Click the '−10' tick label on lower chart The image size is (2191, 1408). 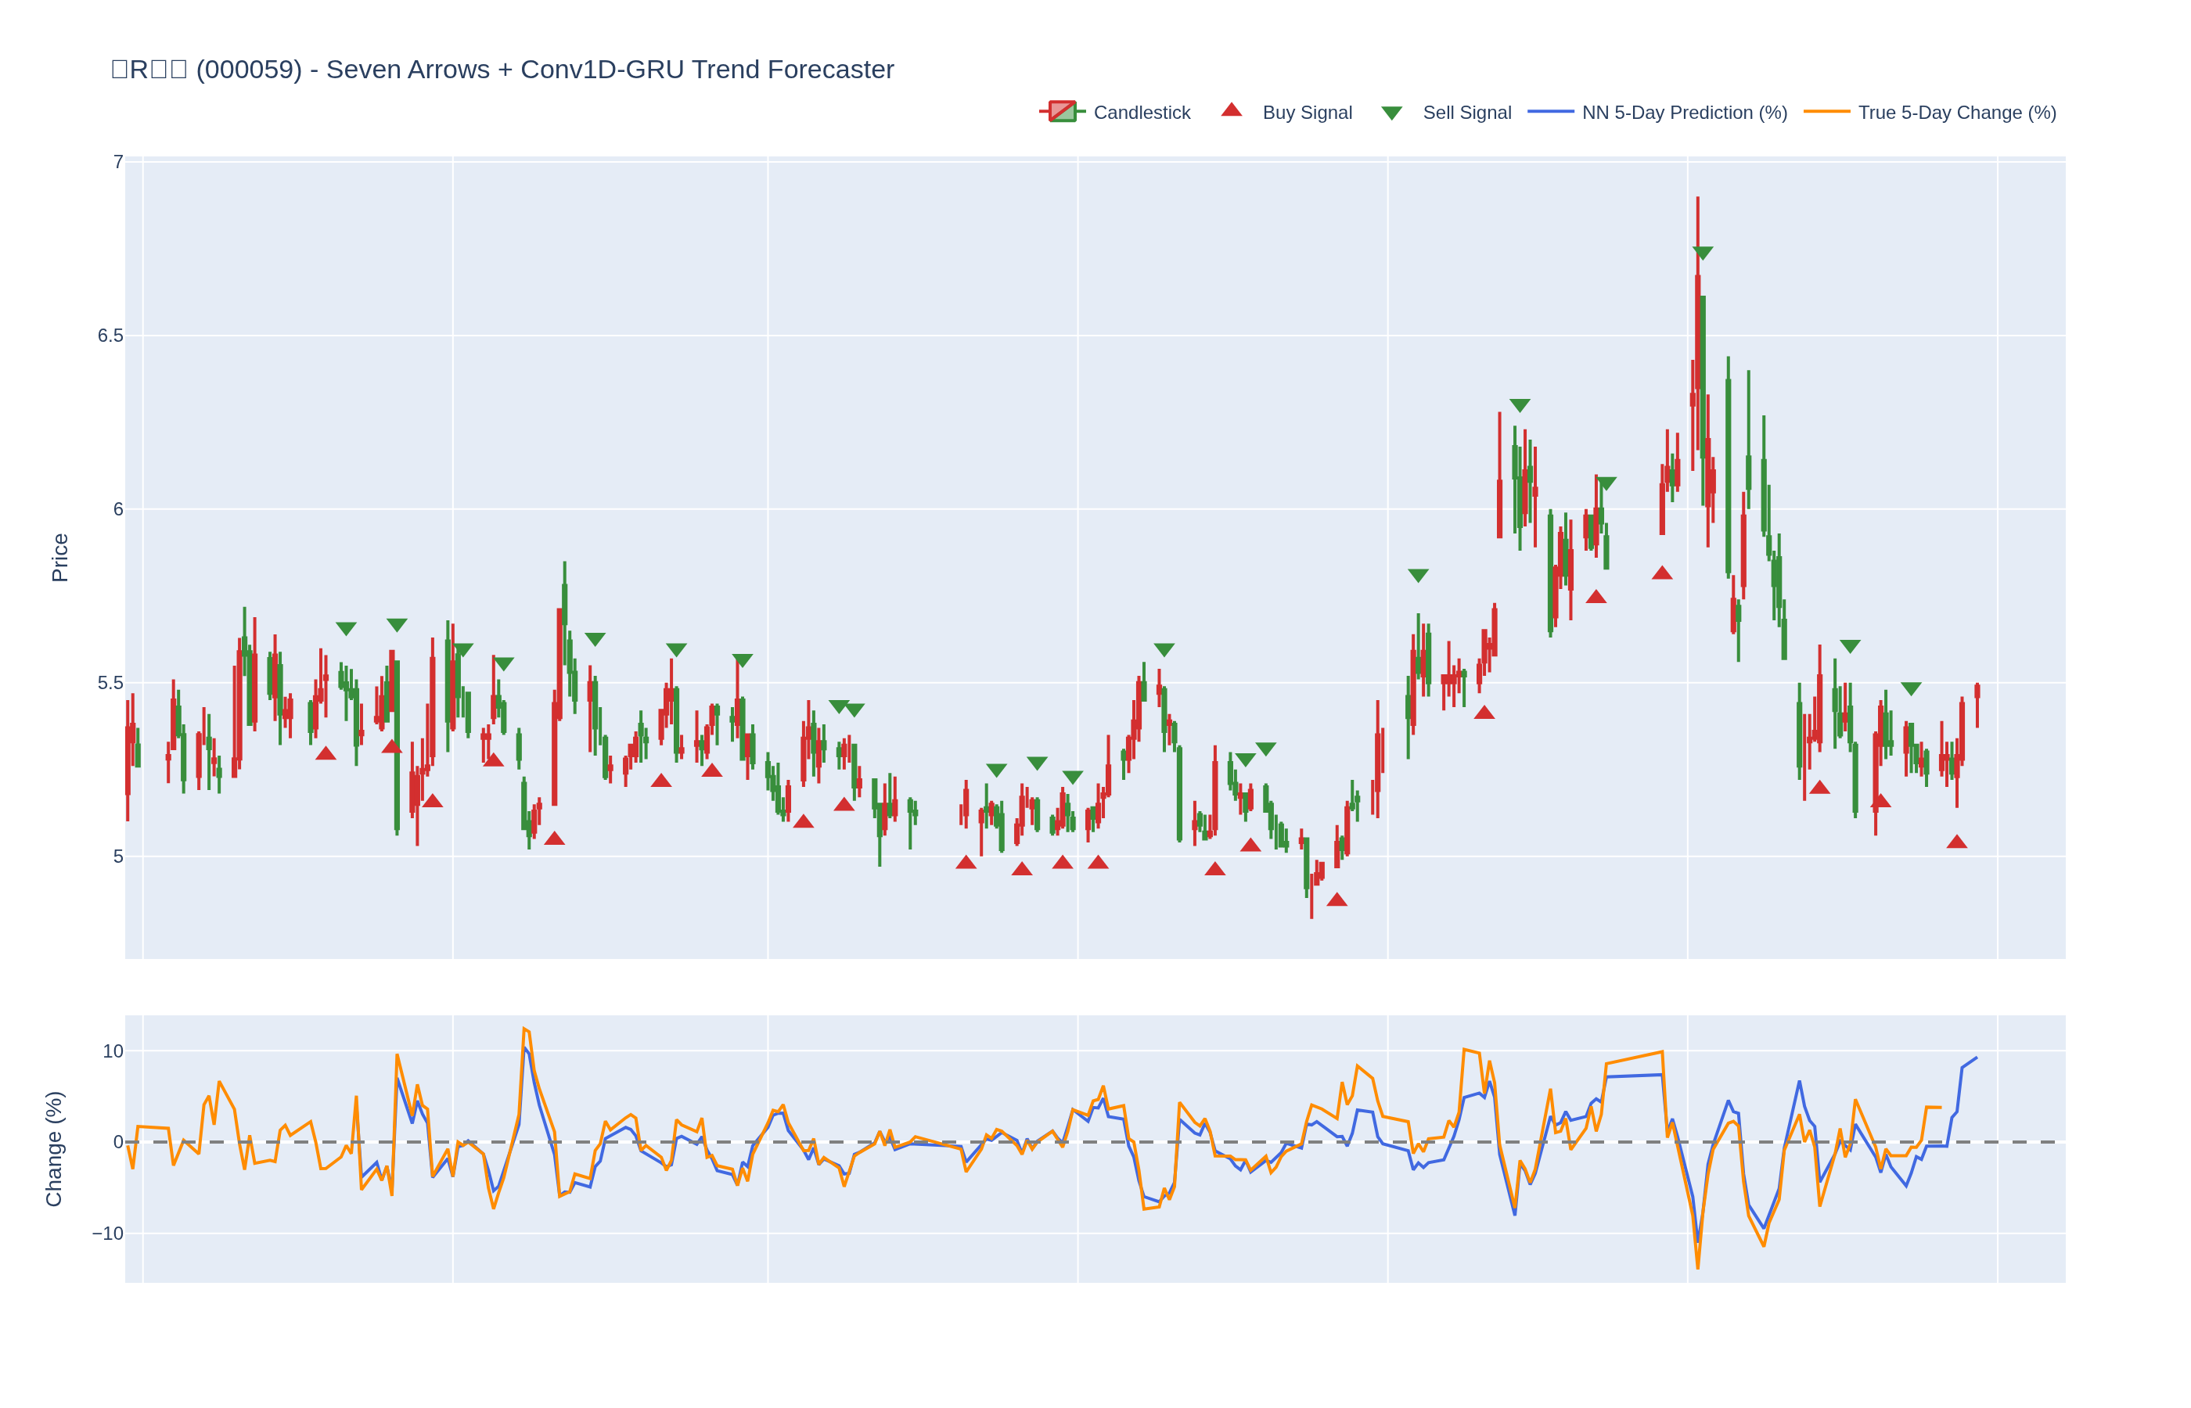tap(107, 1234)
